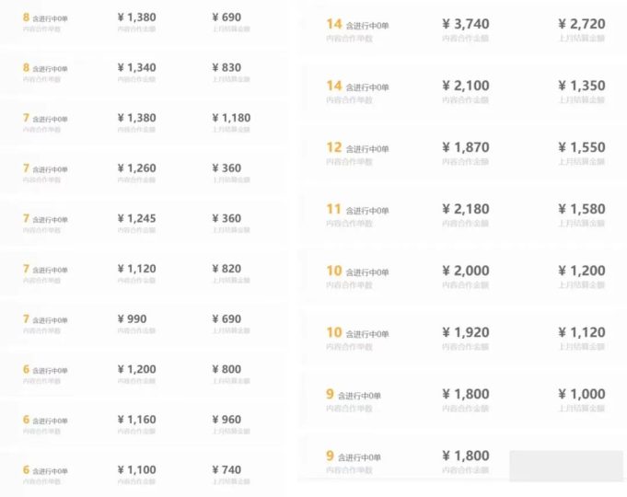Click the blank gray box at bottom right
The height and width of the screenshot is (497, 627).
[566, 466]
